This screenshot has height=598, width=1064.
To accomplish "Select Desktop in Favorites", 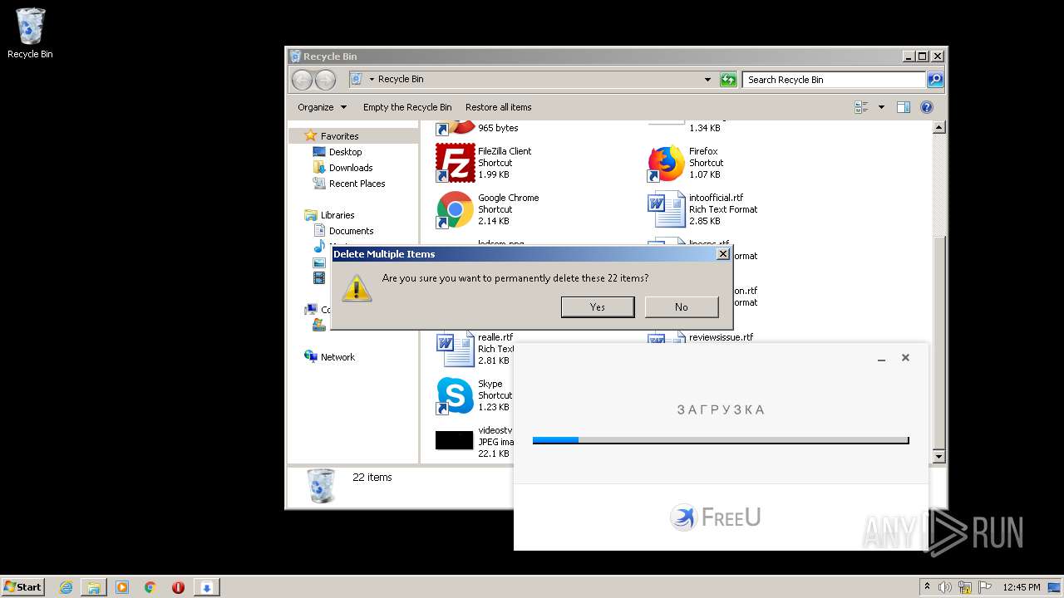I will tap(345, 152).
